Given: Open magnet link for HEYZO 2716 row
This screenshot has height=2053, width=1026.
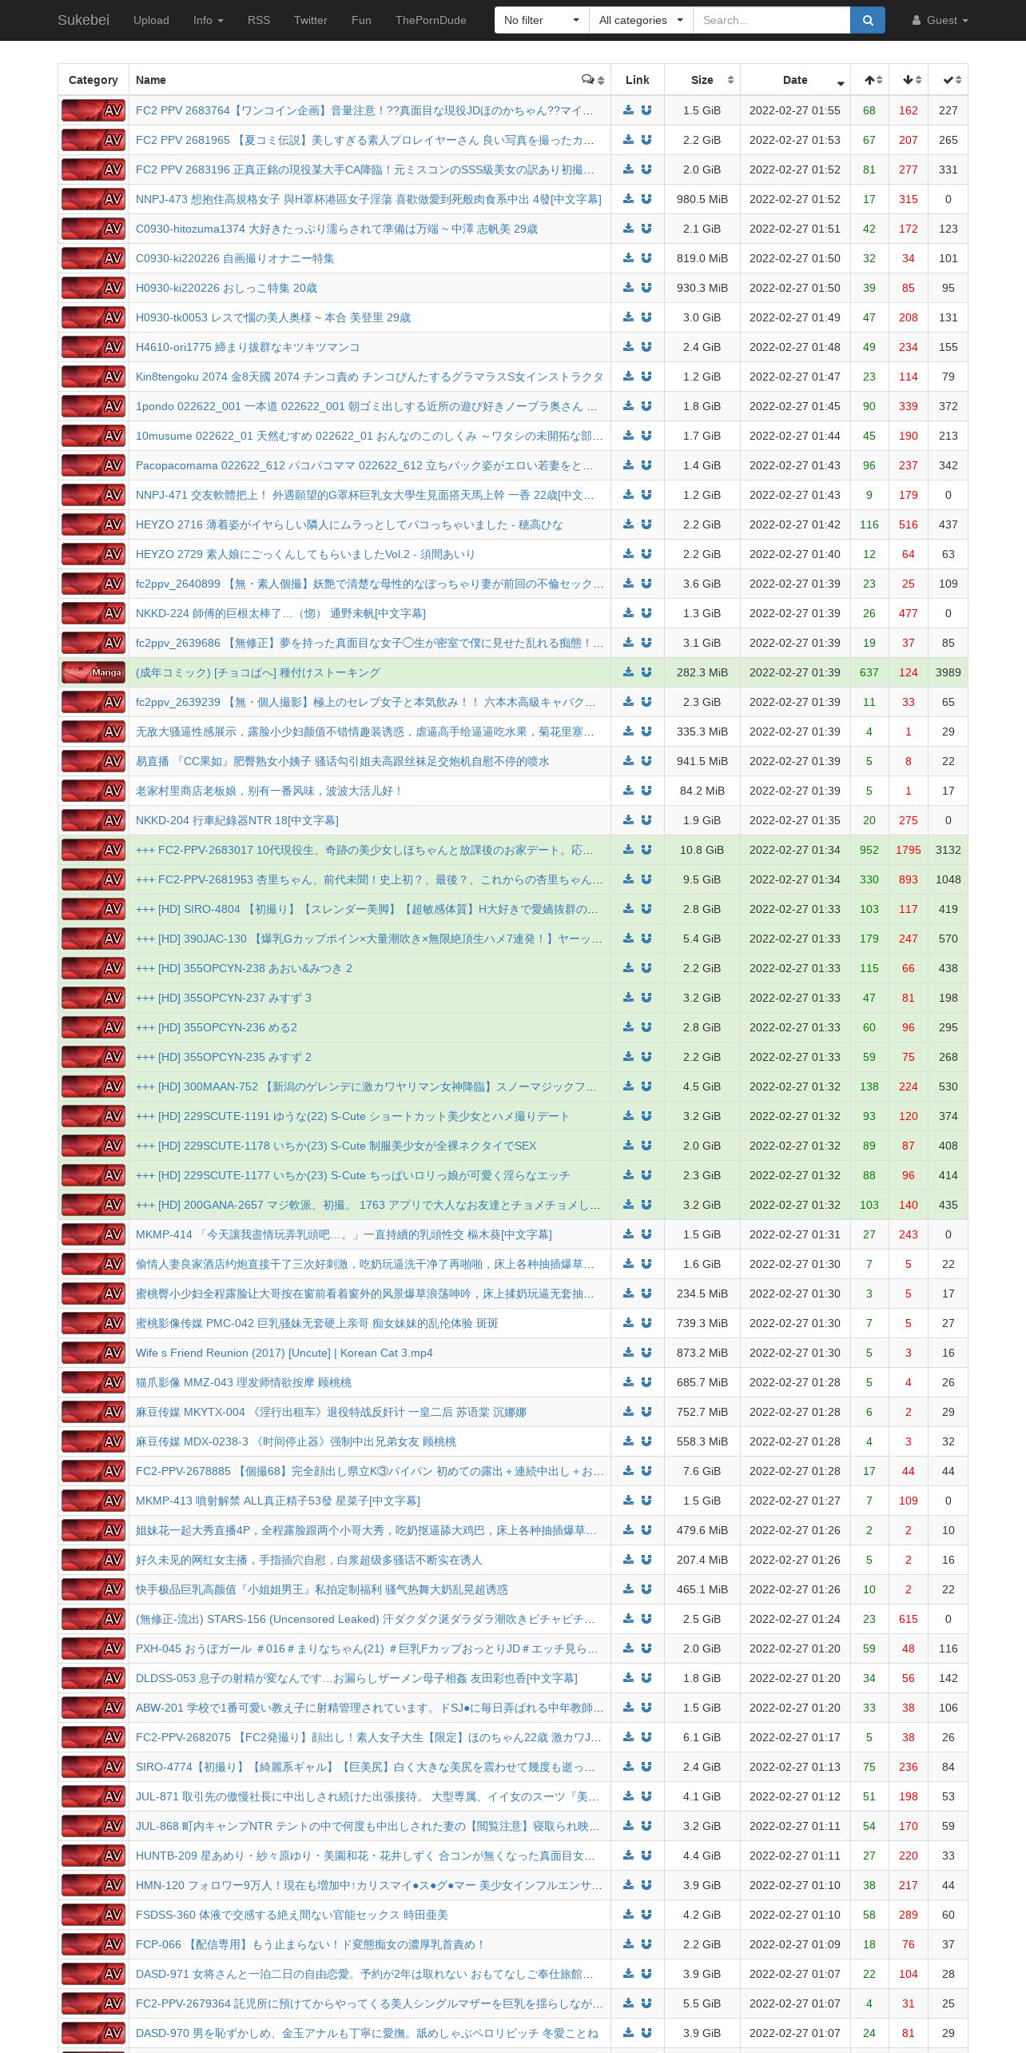Looking at the screenshot, I should pyautogui.click(x=646, y=524).
